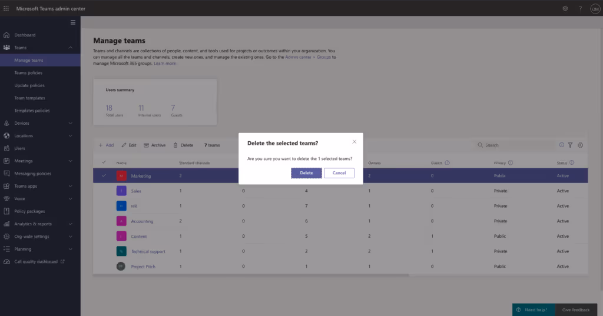
Task: Click the Dashboard home icon
Action: 6,35
